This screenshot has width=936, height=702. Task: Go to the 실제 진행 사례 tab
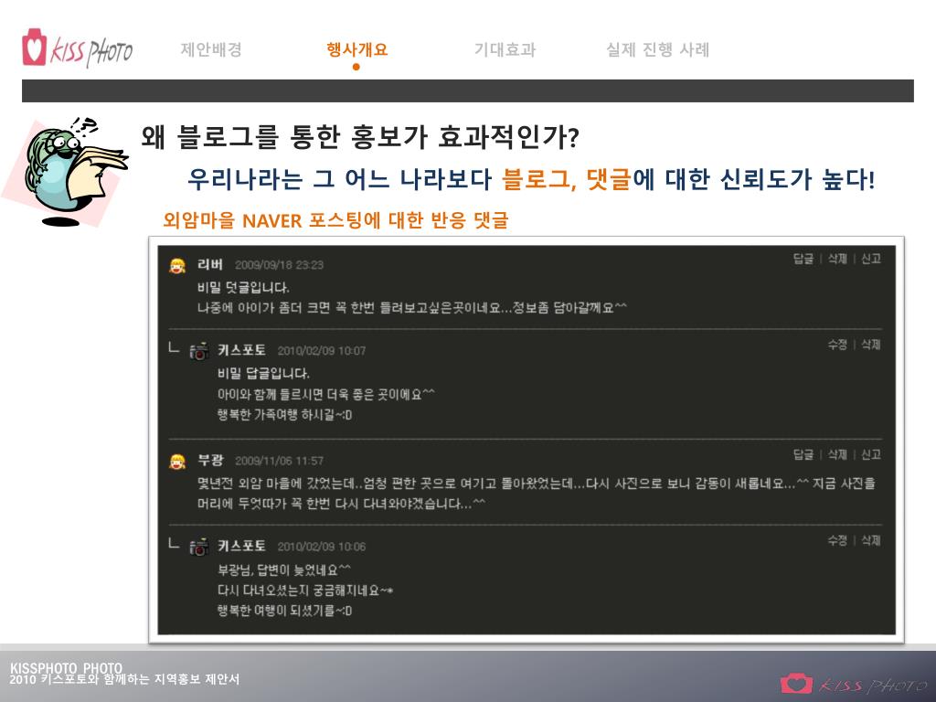coord(658,49)
